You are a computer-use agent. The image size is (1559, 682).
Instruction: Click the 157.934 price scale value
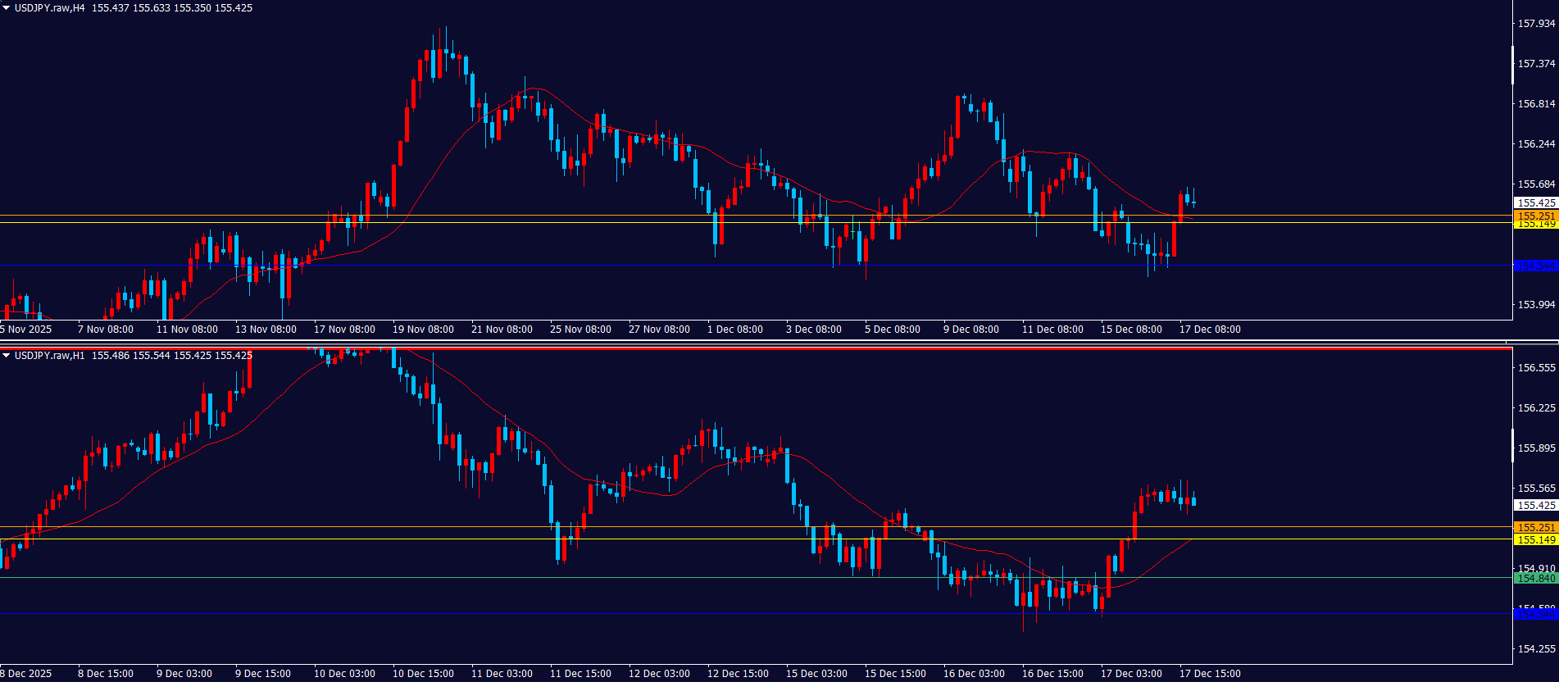click(x=1536, y=24)
